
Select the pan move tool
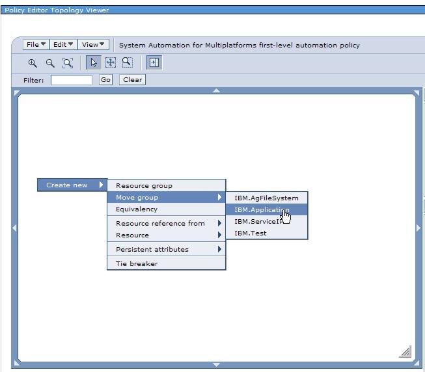click(x=110, y=62)
